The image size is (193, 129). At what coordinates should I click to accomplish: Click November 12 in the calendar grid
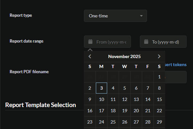click(124, 99)
